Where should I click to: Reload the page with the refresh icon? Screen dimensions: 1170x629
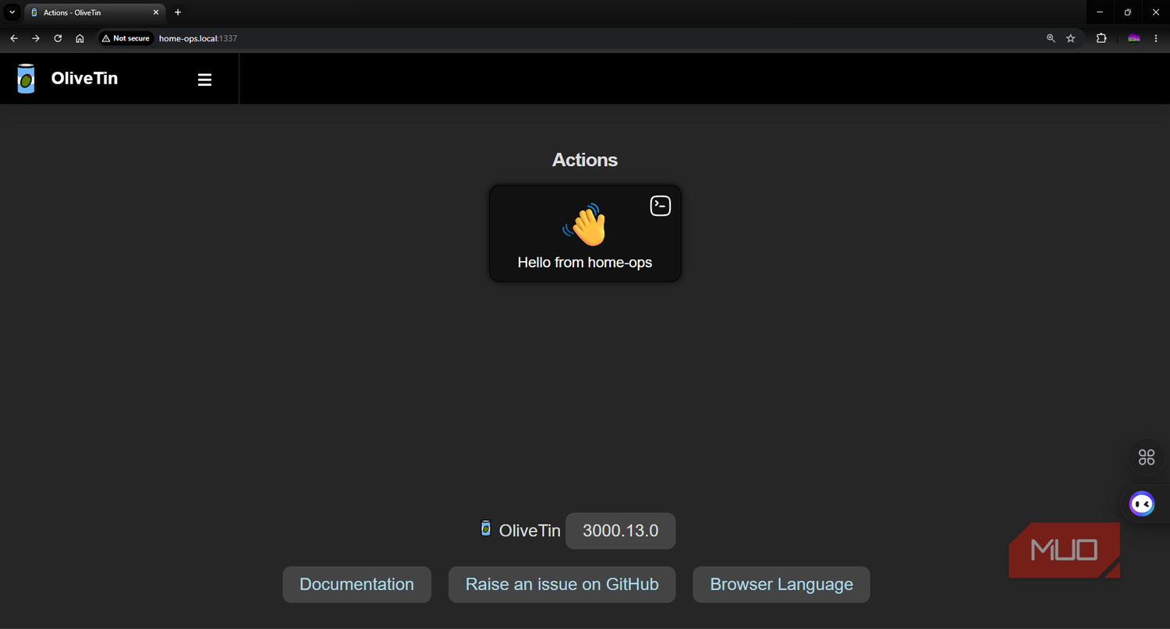[58, 38]
